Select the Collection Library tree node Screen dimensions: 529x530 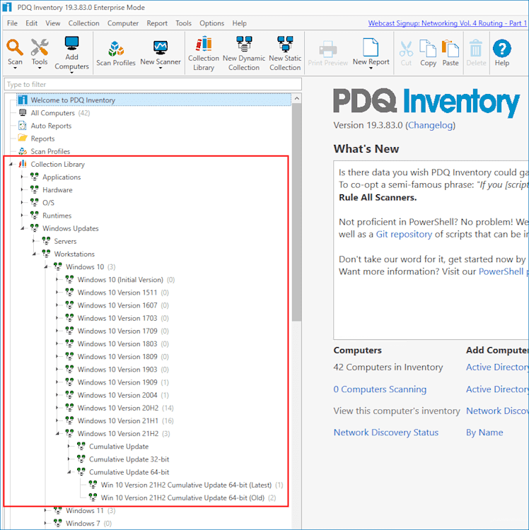click(58, 164)
